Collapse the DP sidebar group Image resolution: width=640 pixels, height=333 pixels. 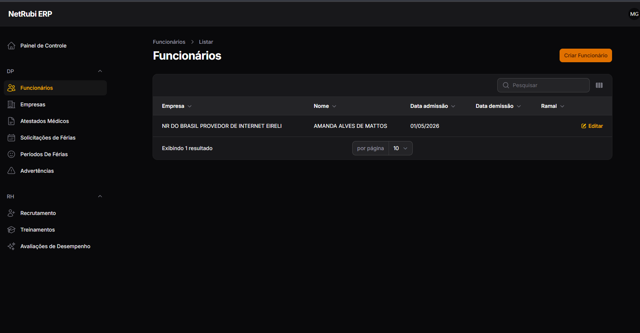pos(100,71)
